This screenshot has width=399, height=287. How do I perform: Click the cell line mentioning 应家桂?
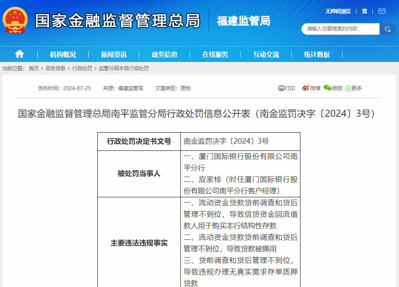pos(240,179)
